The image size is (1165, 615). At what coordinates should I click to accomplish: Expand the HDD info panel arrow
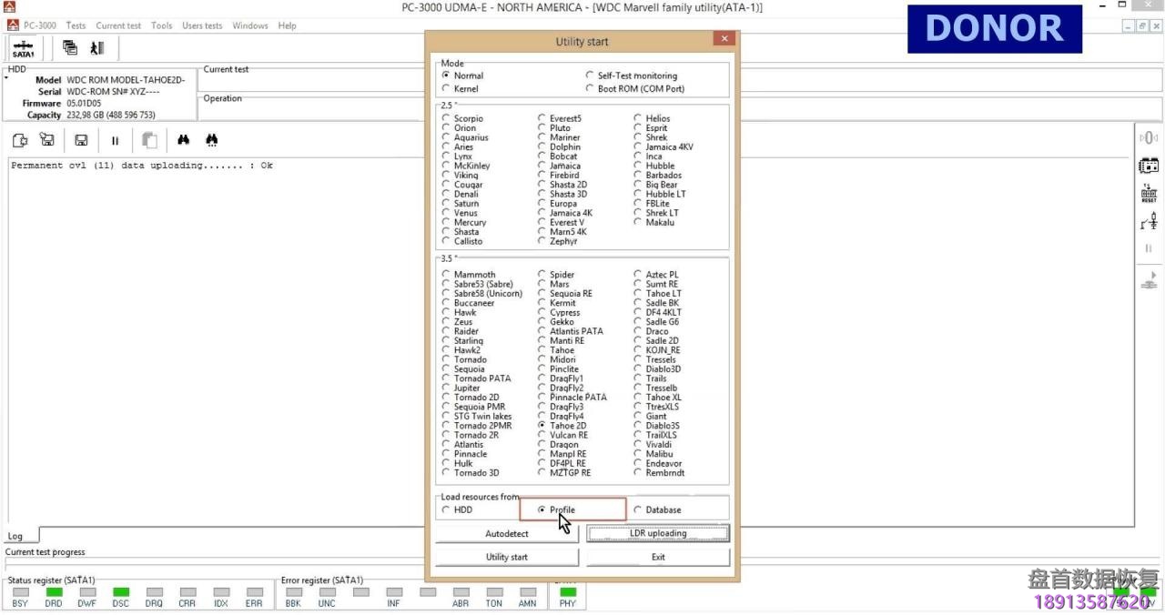[x=5, y=79]
